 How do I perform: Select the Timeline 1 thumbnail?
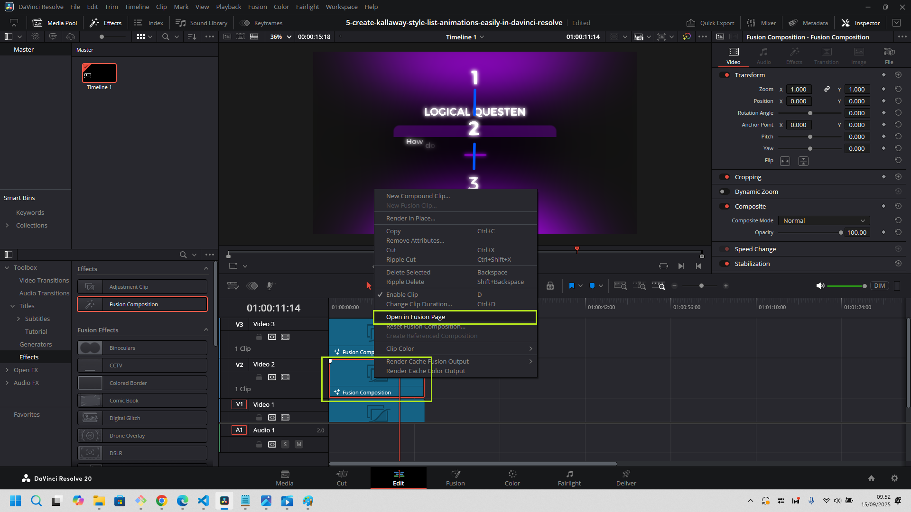(x=99, y=73)
